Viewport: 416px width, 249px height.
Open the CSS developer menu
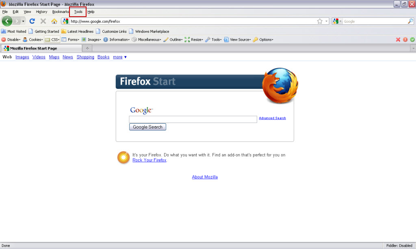(52, 39)
